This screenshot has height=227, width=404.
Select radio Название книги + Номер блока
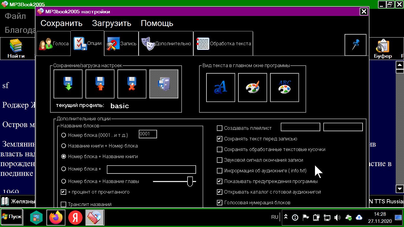click(63, 146)
